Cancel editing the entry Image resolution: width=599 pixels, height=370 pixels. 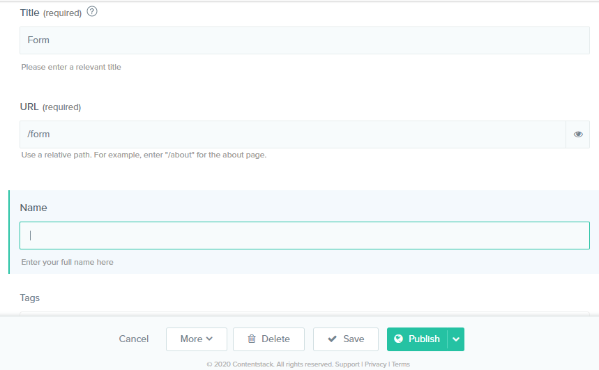click(134, 339)
